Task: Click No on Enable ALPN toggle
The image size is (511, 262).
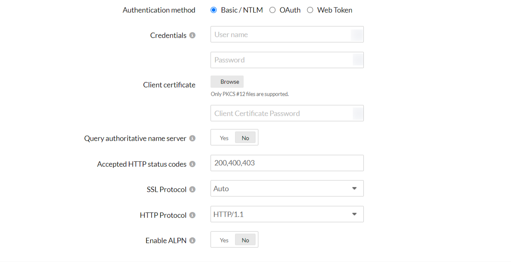Action: 245,240
